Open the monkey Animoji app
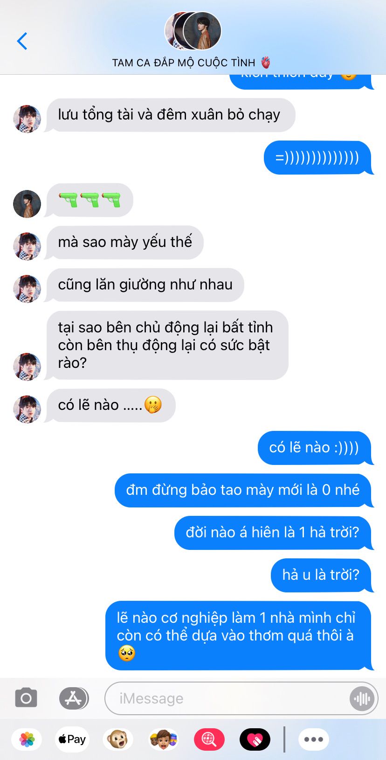Screen dimensions: 386x760 [117, 739]
